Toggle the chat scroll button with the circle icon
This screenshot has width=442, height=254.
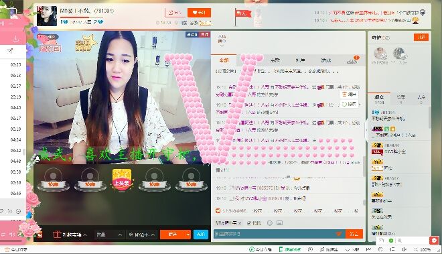pos(349,104)
